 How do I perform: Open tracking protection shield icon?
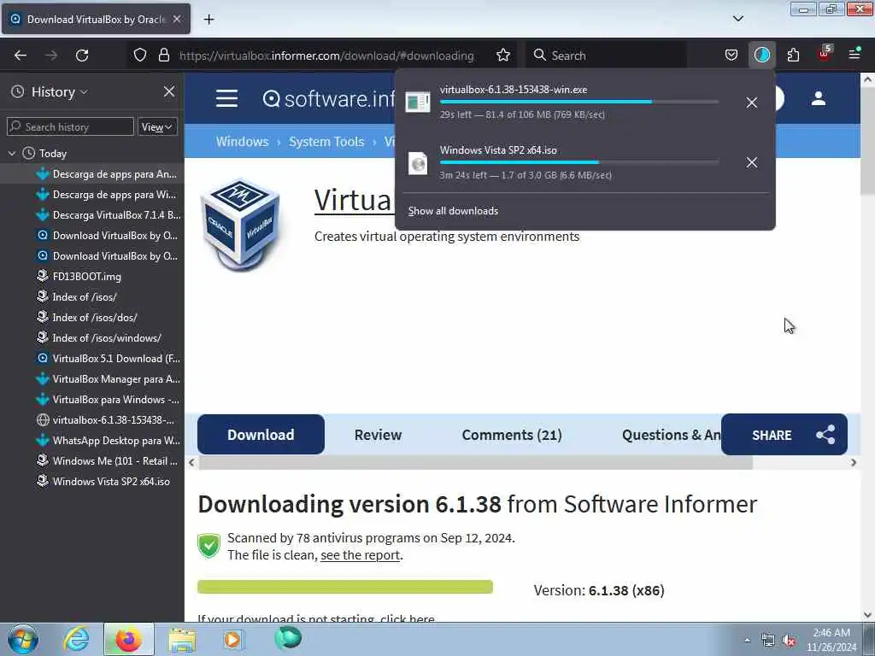click(x=140, y=56)
